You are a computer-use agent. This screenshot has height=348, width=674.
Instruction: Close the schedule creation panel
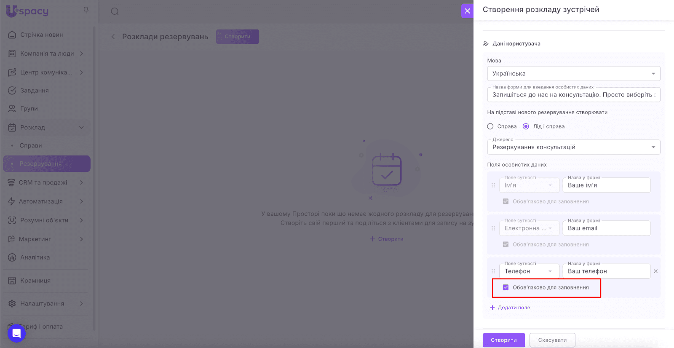[x=467, y=11]
